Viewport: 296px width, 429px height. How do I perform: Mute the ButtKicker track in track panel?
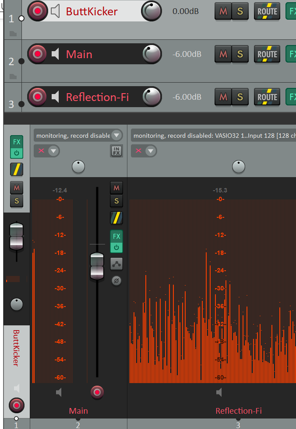click(223, 11)
